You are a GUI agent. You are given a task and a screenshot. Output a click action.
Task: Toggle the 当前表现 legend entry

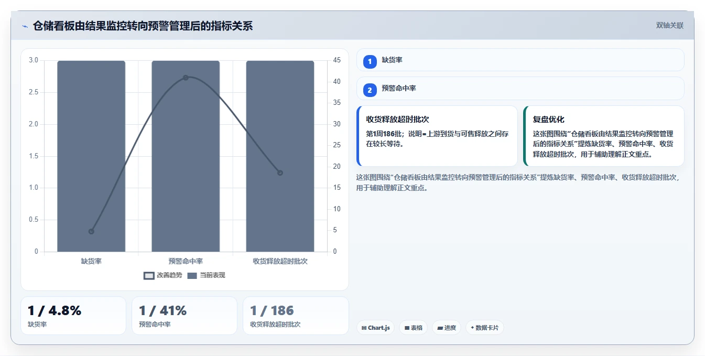click(206, 275)
